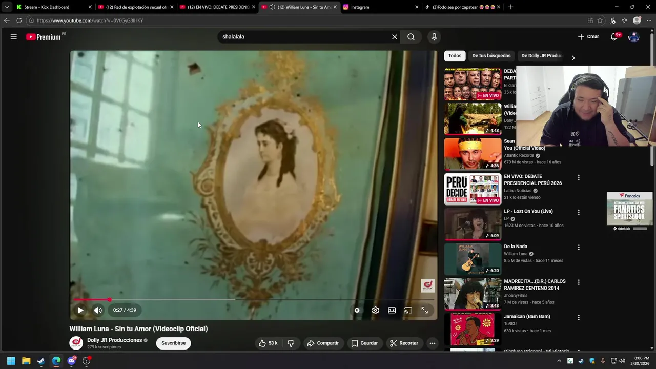Open the Peru Decide debate thumbnail

point(473,189)
